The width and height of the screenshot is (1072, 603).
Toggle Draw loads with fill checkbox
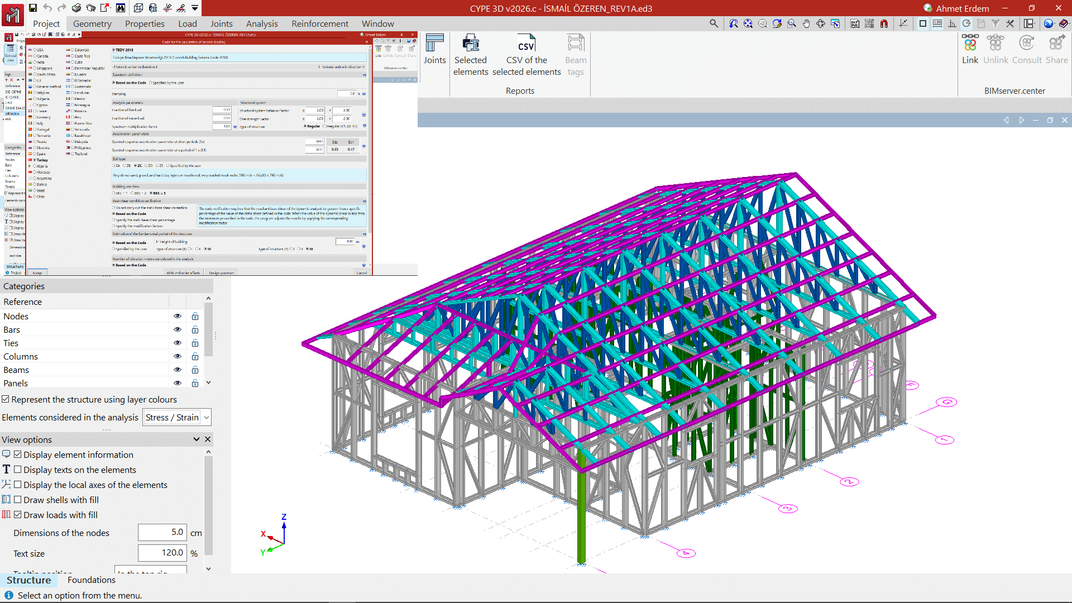pos(18,515)
